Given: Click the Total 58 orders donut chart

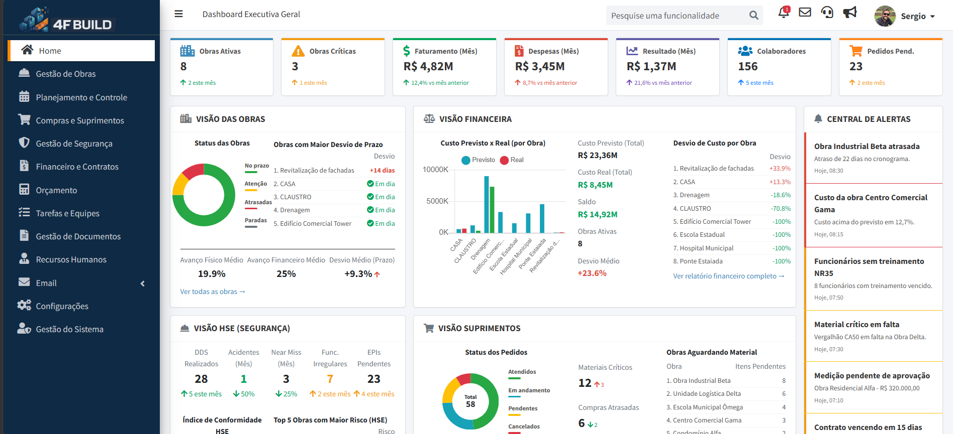Looking at the screenshot, I should 470,401.
